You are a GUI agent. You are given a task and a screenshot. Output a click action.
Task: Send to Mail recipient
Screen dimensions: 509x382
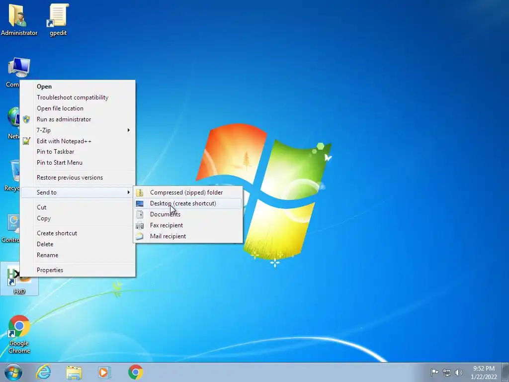click(x=188, y=236)
